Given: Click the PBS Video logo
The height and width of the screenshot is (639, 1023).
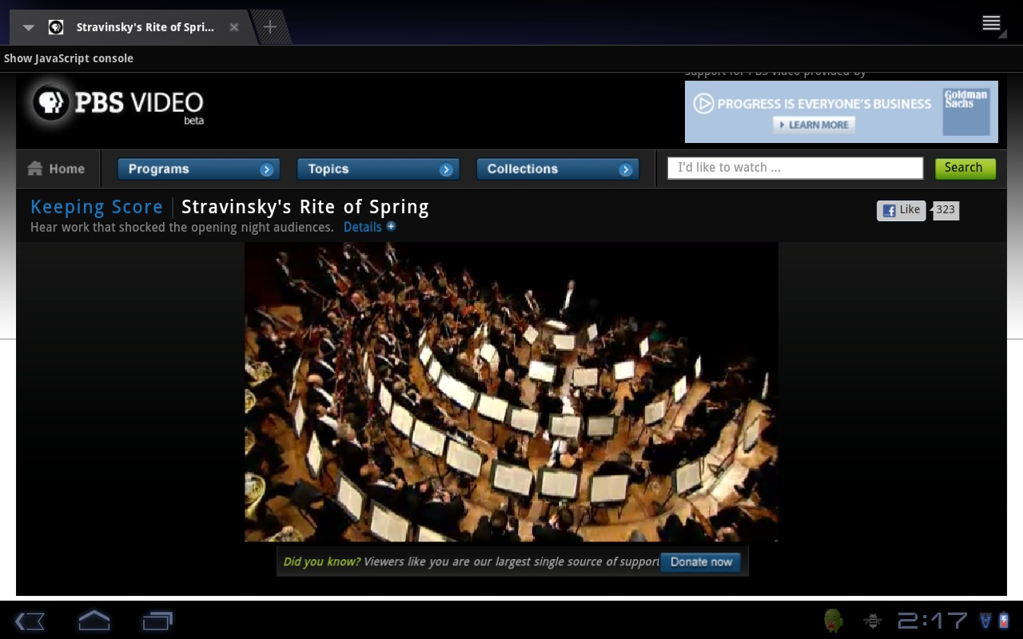Looking at the screenshot, I should click(117, 104).
